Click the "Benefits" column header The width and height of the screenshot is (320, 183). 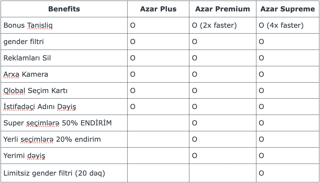coord(64,9)
